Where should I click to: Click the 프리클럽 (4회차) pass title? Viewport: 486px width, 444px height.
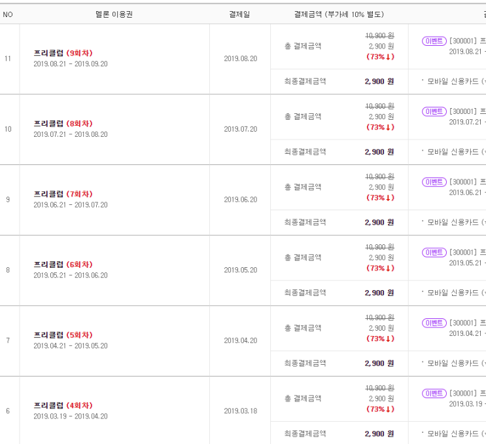pyautogui.click(x=63, y=405)
